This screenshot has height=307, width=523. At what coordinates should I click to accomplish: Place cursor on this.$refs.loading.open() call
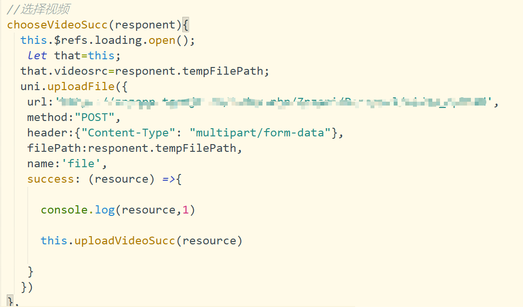(107, 40)
